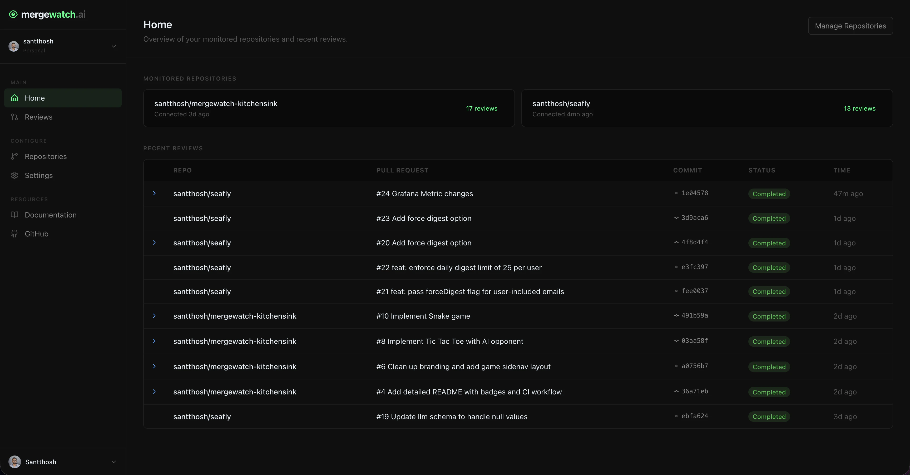
Task: Open the 17 reviews link for kitchensink
Action: tap(482, 108)
